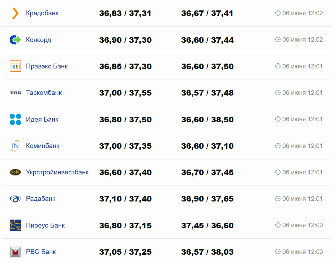Open the Радабанк link

tap(41, 199)
